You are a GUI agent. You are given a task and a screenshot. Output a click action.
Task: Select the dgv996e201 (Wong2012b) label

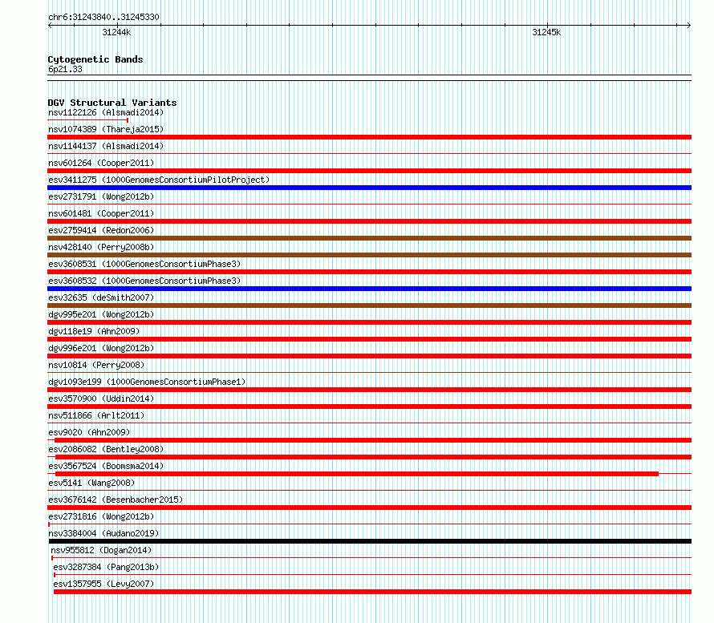point(101,348)
